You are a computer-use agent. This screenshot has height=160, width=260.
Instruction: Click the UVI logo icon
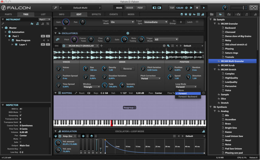(254, 8)
